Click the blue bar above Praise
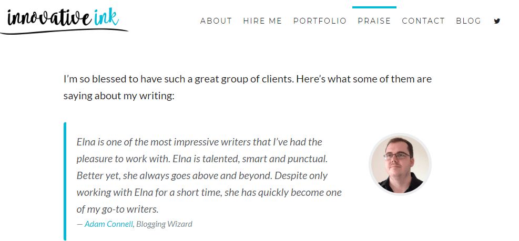Image resolution: width=519 pixels, height=241 pixels. click(374, 7)
